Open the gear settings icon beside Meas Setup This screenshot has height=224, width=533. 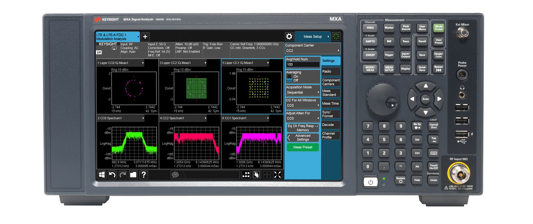tap(289, 37)
